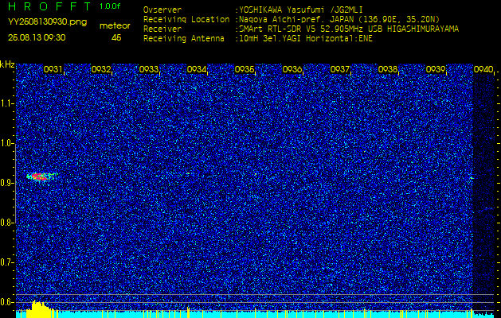Click the 0.7 kHz axis label

click(x=7, y=262)
